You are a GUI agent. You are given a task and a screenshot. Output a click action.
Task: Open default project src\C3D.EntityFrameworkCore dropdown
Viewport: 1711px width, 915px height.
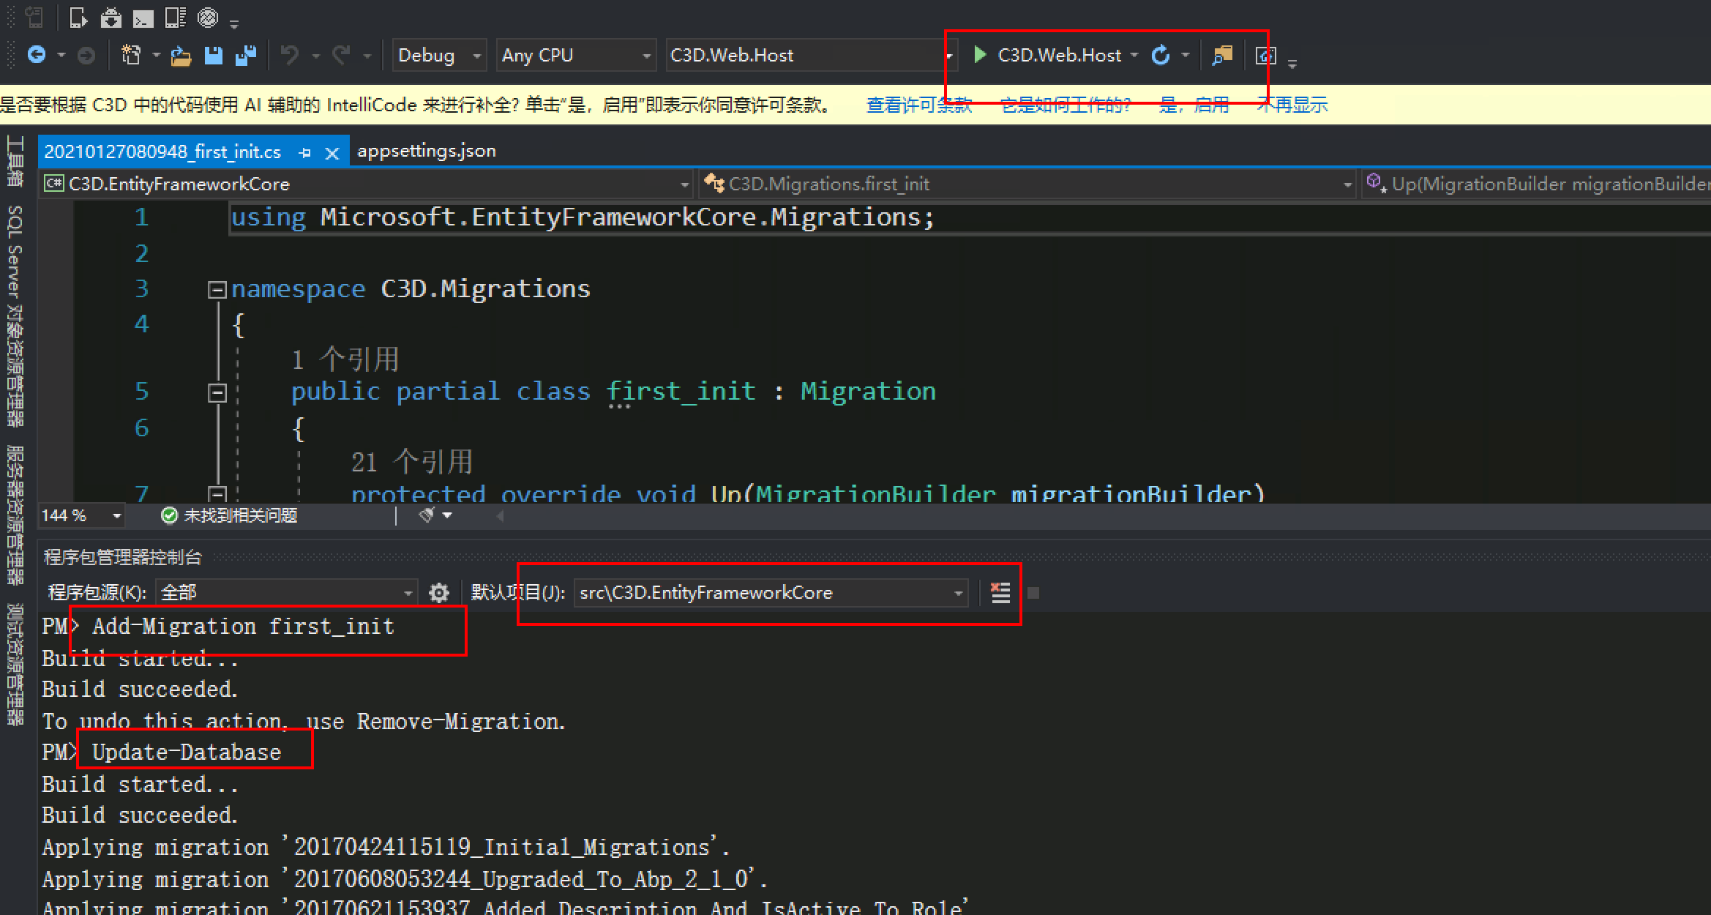tap(771, 592)
